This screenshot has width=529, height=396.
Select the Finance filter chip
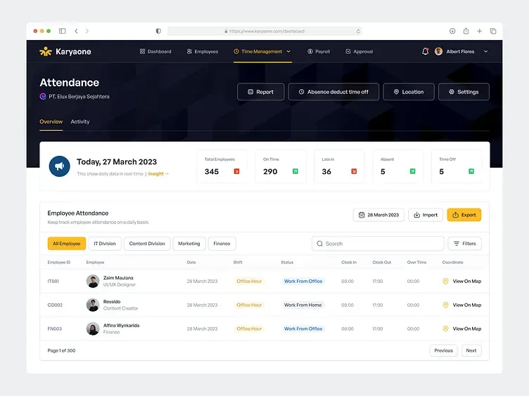[x=222, y=244]
